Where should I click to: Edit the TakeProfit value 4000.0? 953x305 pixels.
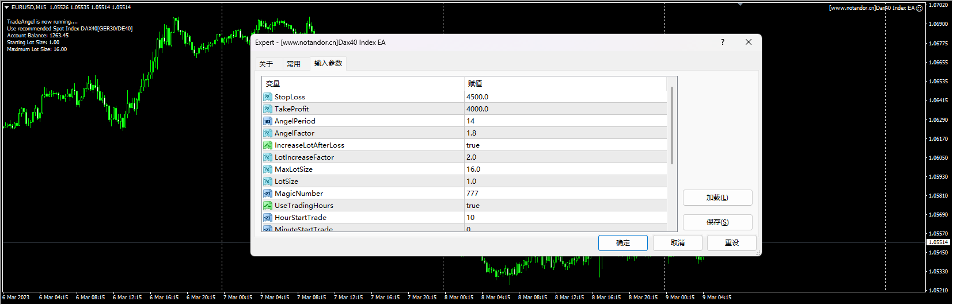point(565,109)
